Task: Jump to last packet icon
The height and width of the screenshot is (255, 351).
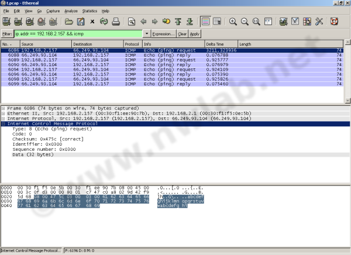Action: (x=190, y=22)
